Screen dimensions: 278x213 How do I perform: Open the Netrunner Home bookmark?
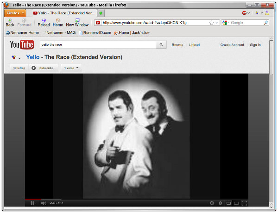(22, 32)
